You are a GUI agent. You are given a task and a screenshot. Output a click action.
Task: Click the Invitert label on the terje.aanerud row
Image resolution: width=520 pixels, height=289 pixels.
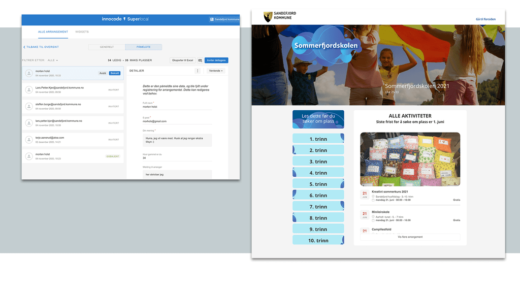click(x=113, y=140)
